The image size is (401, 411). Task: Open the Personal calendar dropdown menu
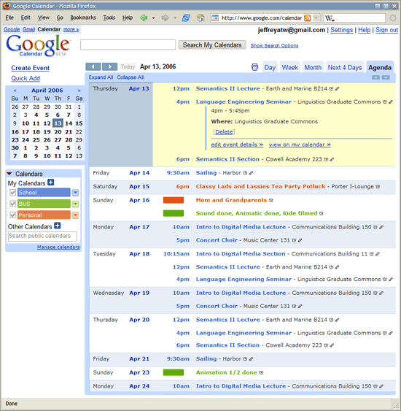pyautogui.click(x=75, y=215)
